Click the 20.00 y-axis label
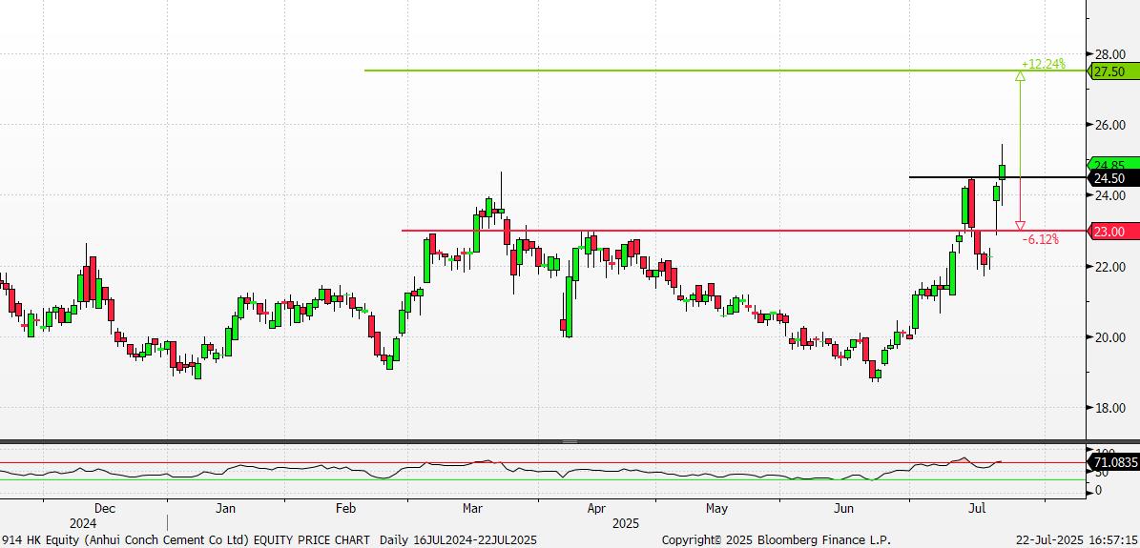 click(x=1112, y=337)
